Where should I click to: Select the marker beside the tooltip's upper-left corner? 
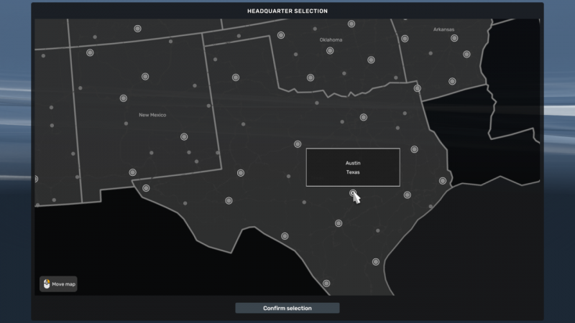(298, 144)
